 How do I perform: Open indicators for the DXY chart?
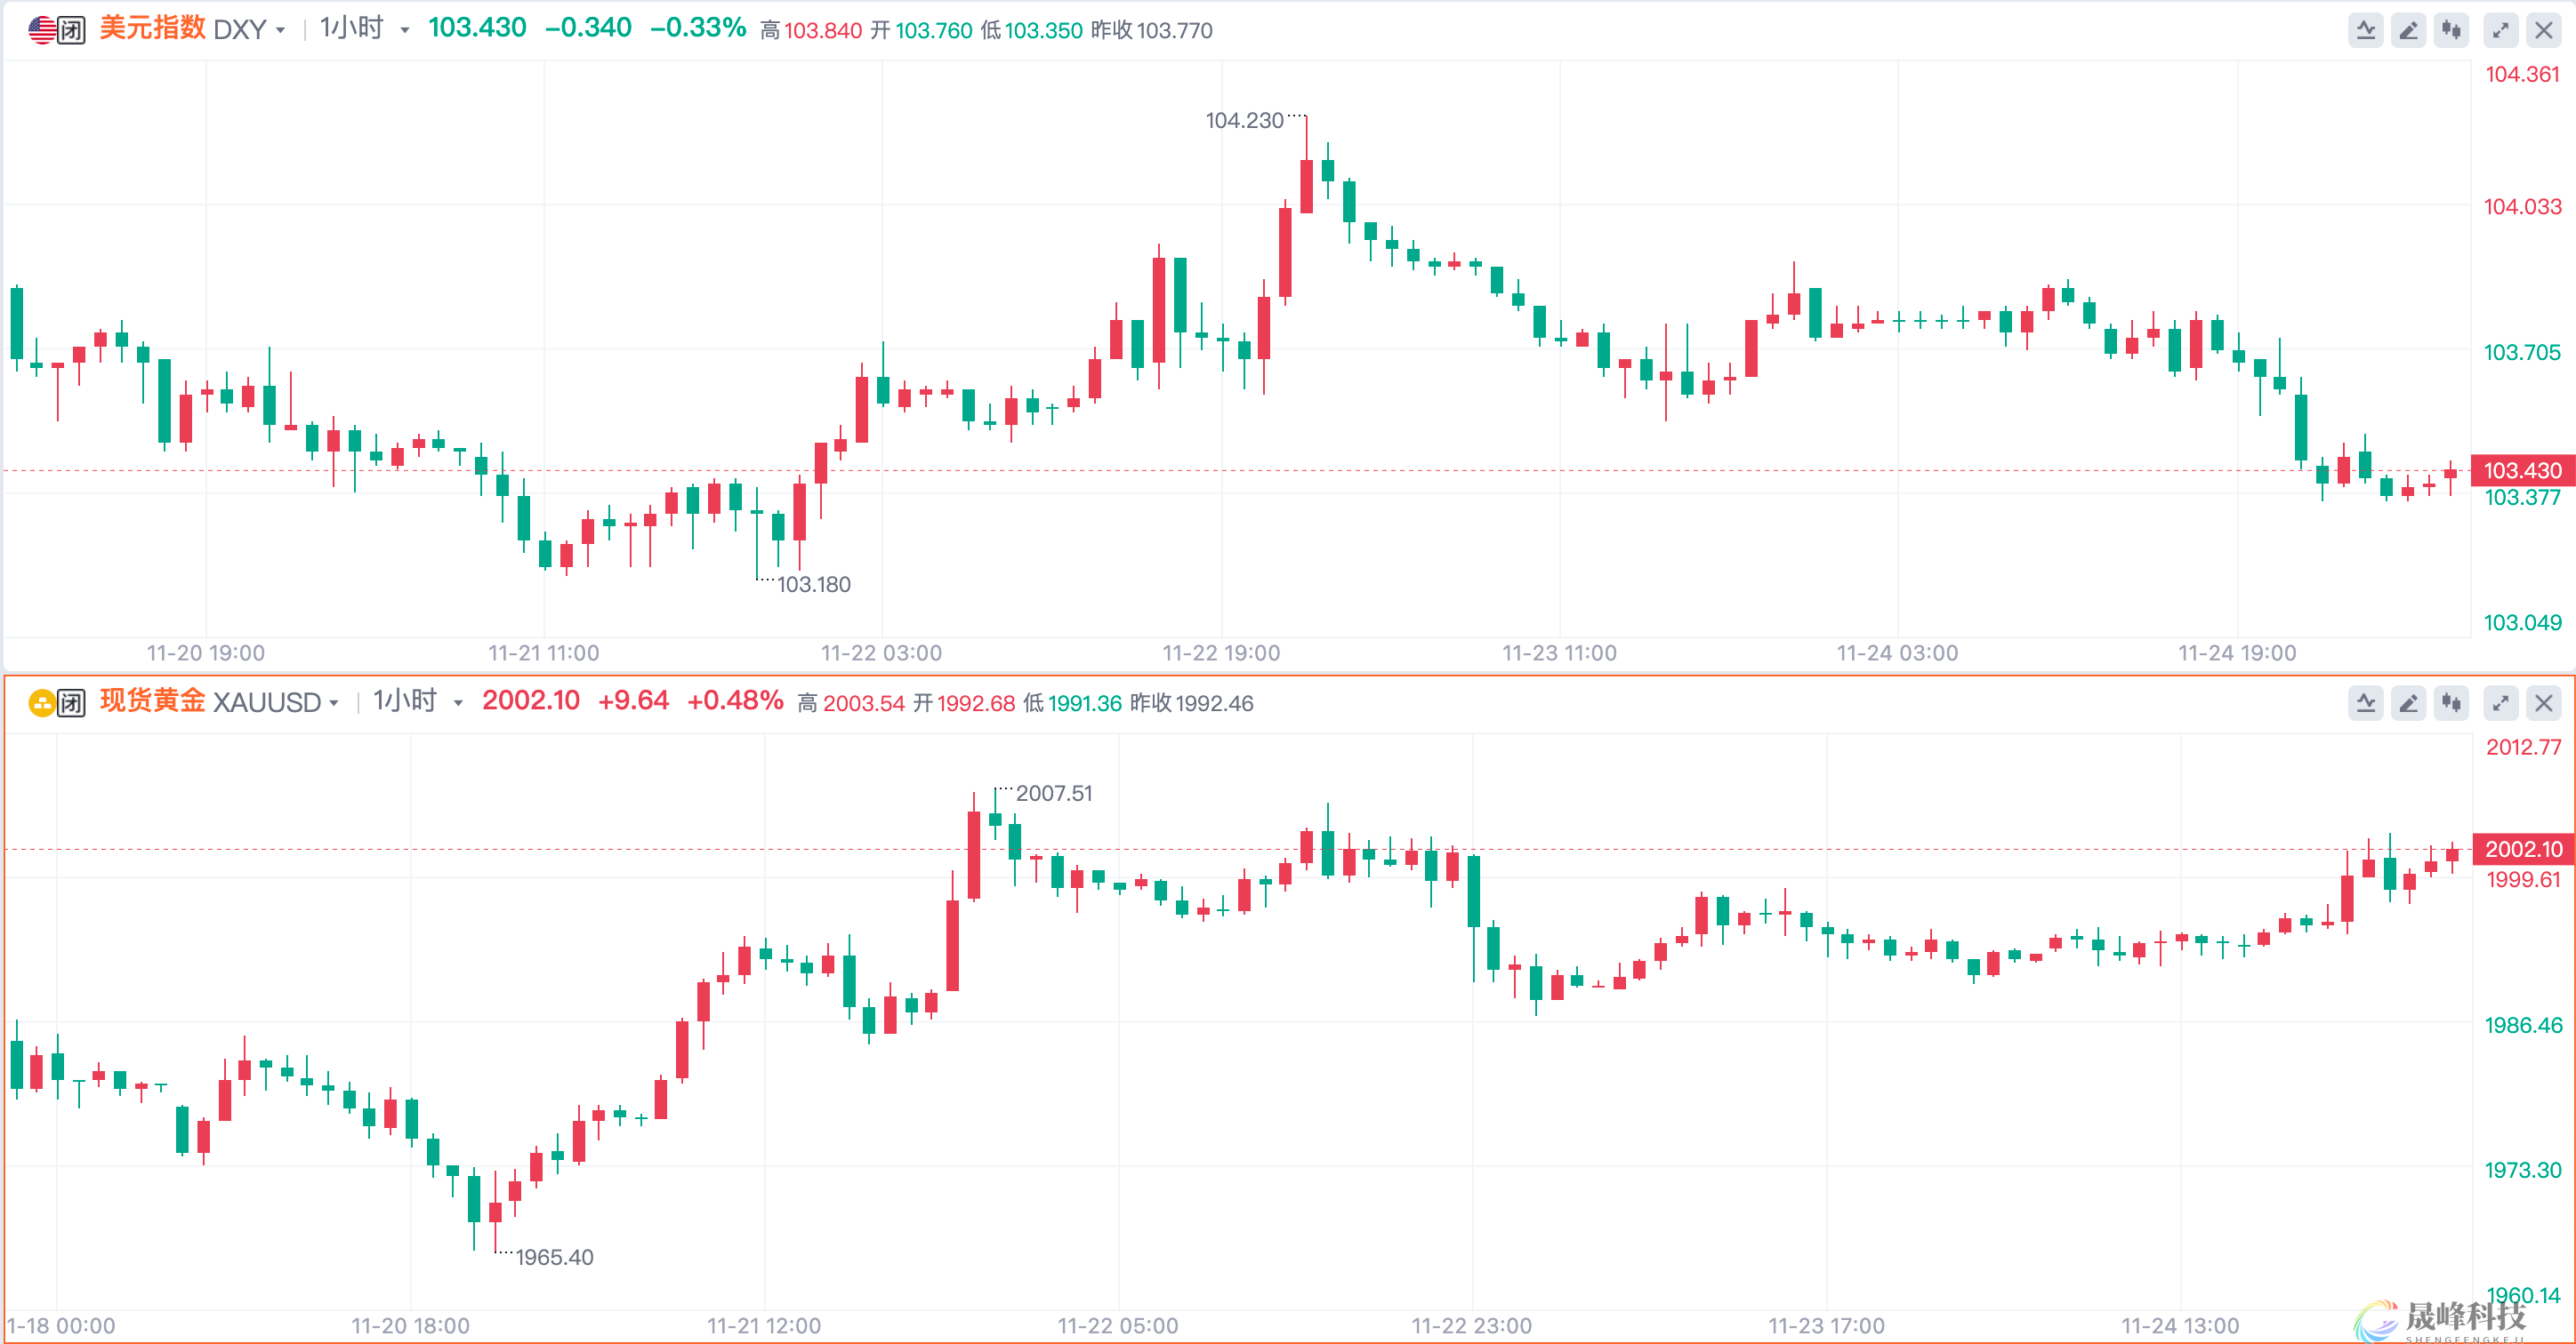pos(2365,30)
